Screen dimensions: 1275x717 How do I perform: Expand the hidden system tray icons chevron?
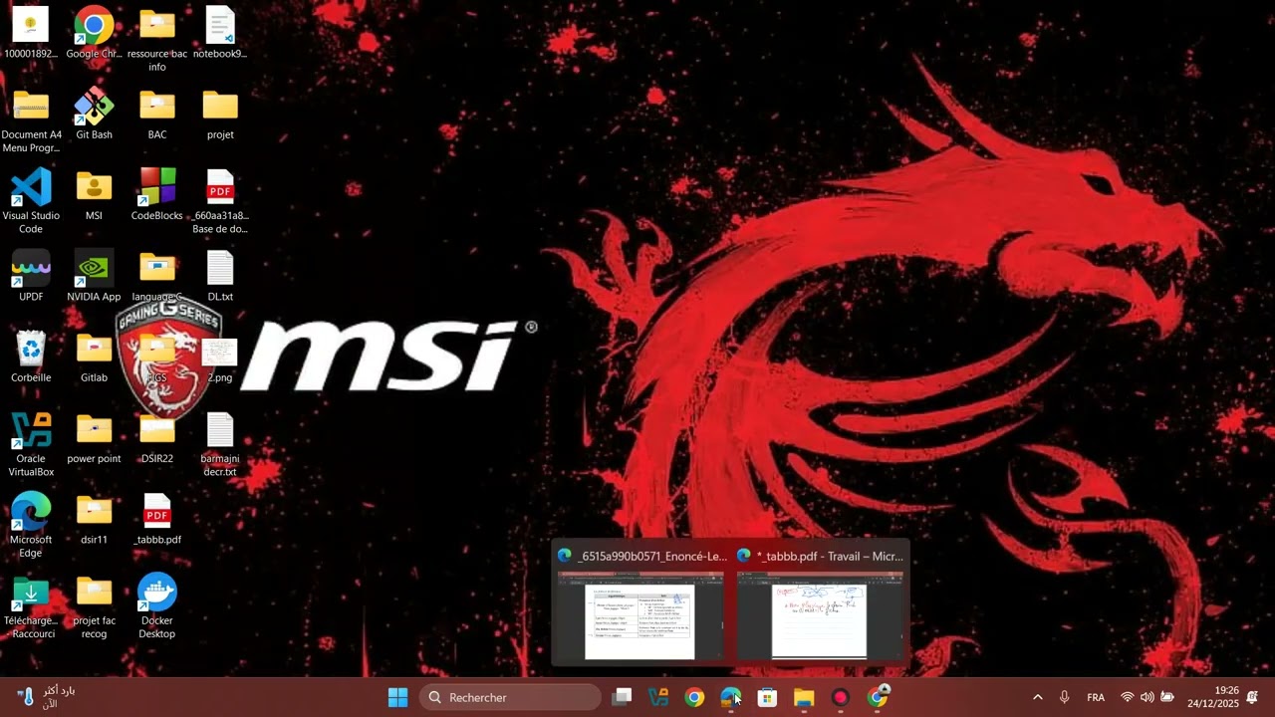click(1037, 697)
